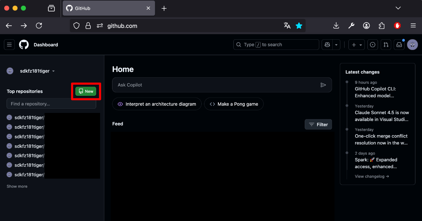Click the blue bookmark star icon
422x221 pixels.
pyautogui.click(x=299, y=26)
